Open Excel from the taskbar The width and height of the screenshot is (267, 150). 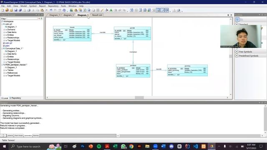coord(115,146)
